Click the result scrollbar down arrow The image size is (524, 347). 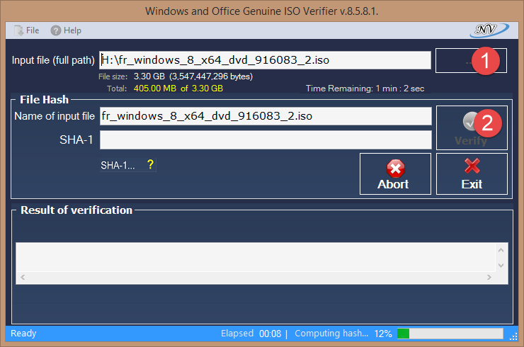point(501,266)
